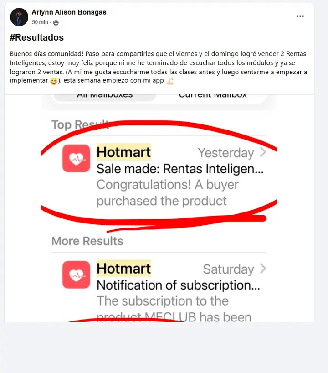Click Hotmart app icon in Saturday email
This screenshot has width=328, height=373.
coord(76,275)
